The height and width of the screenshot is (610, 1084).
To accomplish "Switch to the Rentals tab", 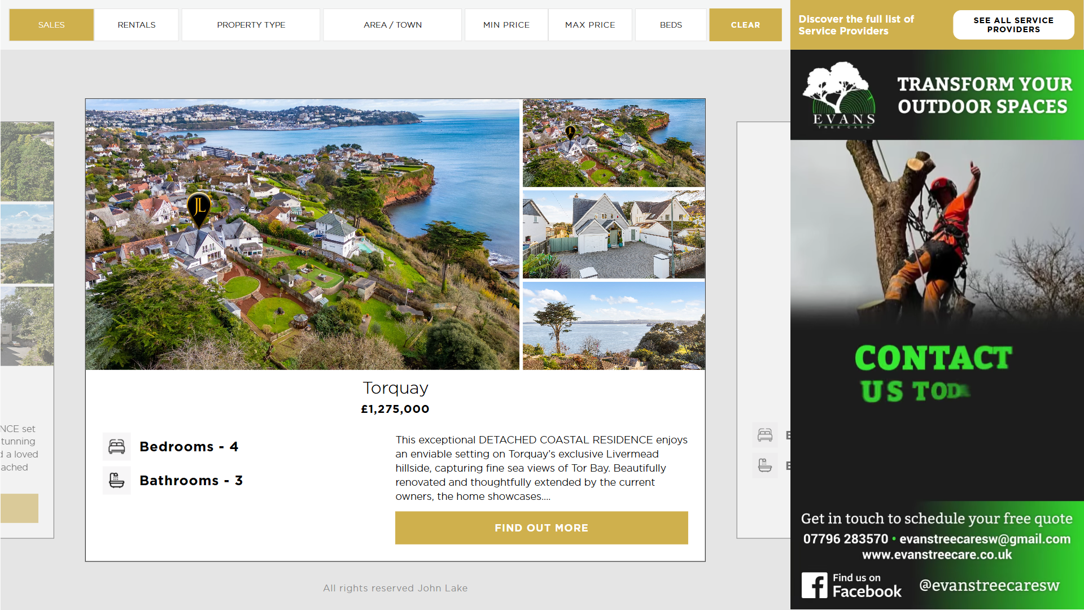I will pyautogui.click(x=137, y=25).
